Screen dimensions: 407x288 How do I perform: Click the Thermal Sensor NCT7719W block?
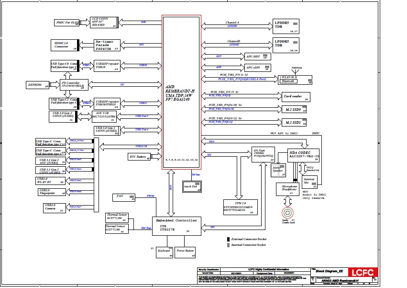point(117,229)
